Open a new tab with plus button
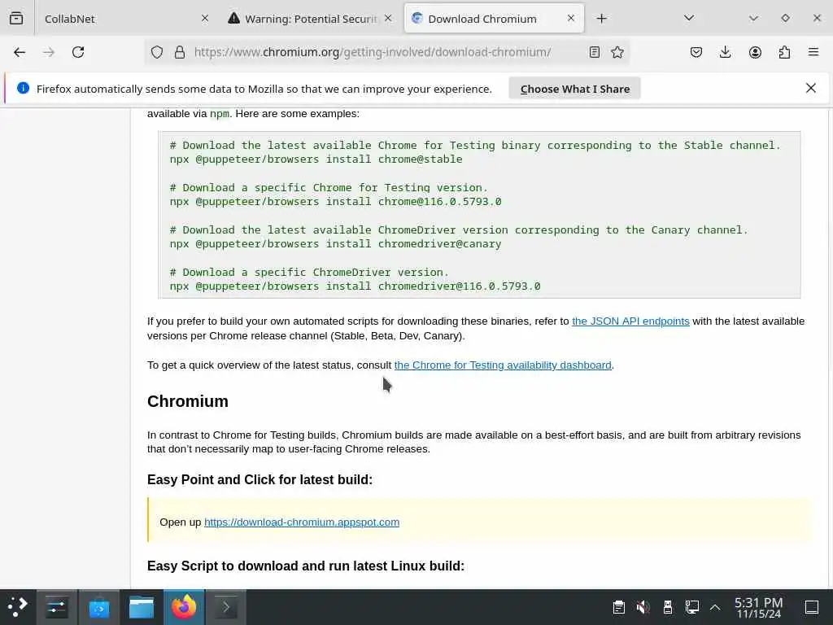Viewport: 833px width, 625px height. 601,19
